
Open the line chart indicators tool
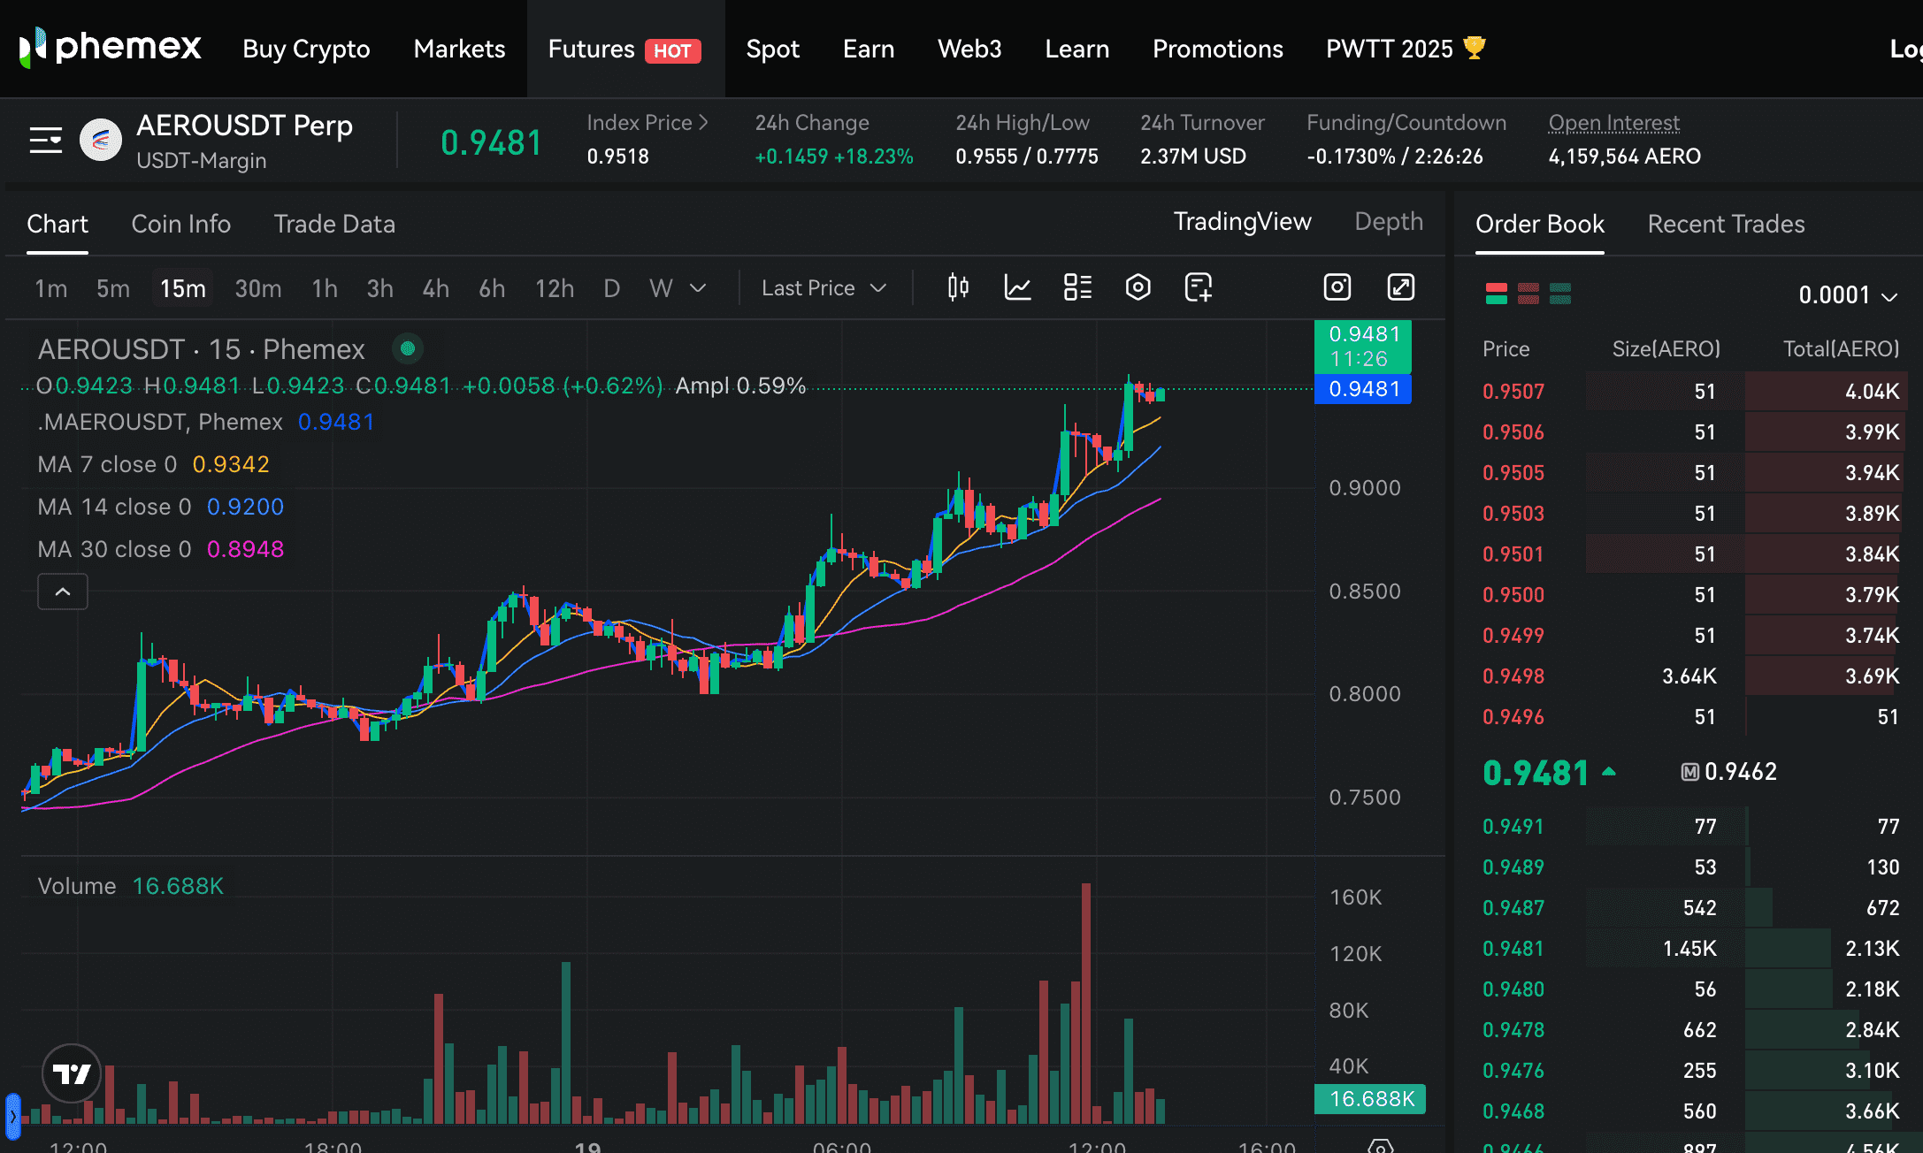(1018, 287)
